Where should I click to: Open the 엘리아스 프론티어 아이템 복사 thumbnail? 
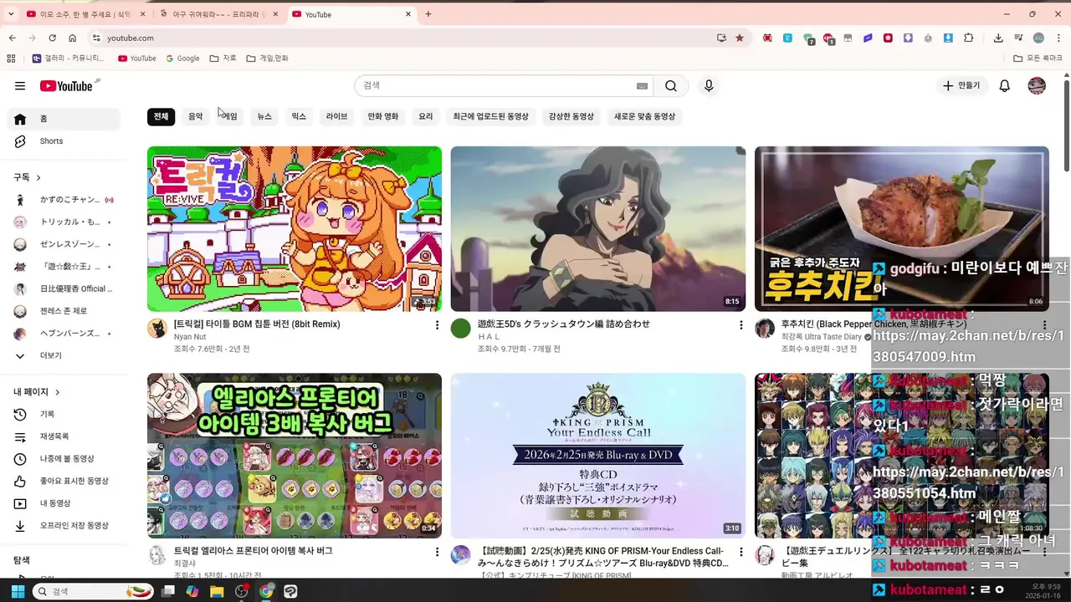click(x=295, y=456)
